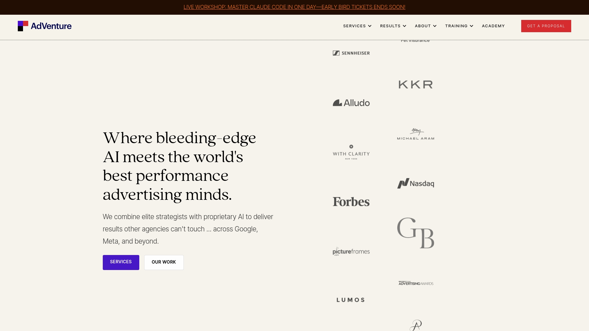589x331 pixels.
Task: Click the AdVenture logo
Action: pos(44,26)
